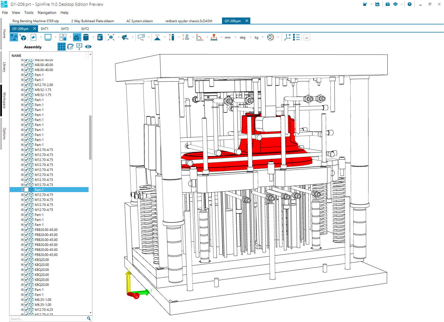Select the annotation markup board icon
Viewport: 444px width, 322px height.
coord(142,37)
